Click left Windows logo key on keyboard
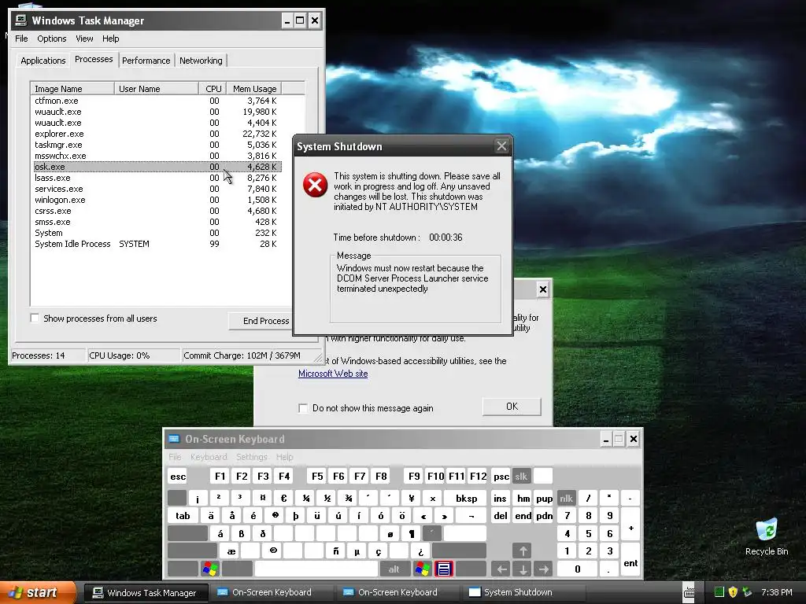The height and width of the screenshot is (604, 806). click(210, 569)
